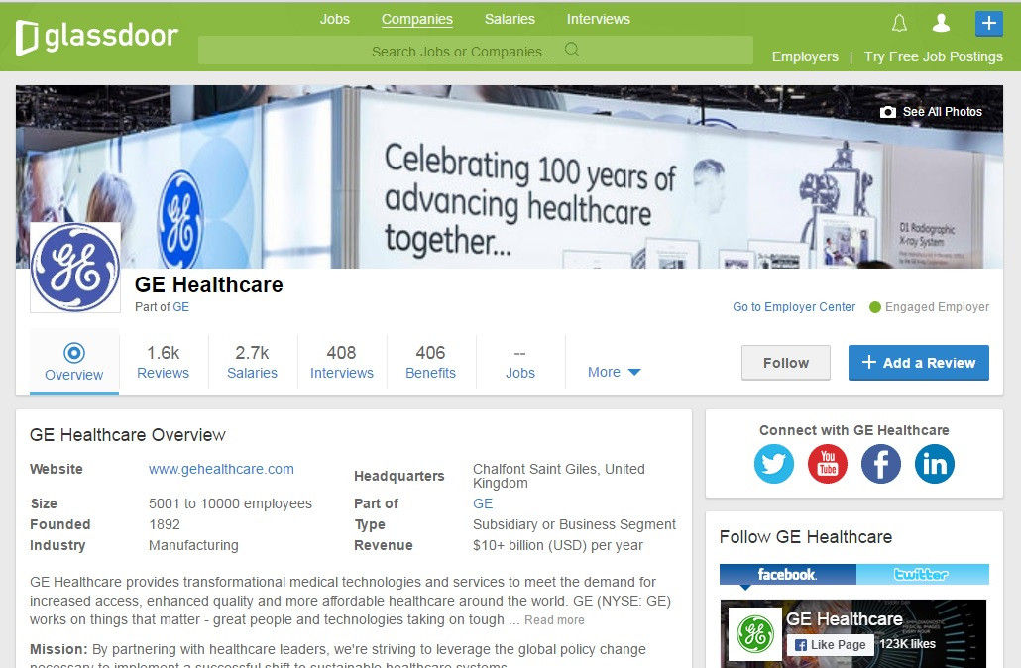Open the round Facebook icon under Connect

coord(881,464)
